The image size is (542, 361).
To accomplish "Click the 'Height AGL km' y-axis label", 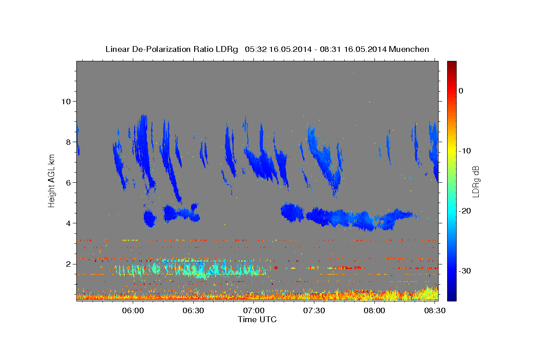I will click(51, 180).
